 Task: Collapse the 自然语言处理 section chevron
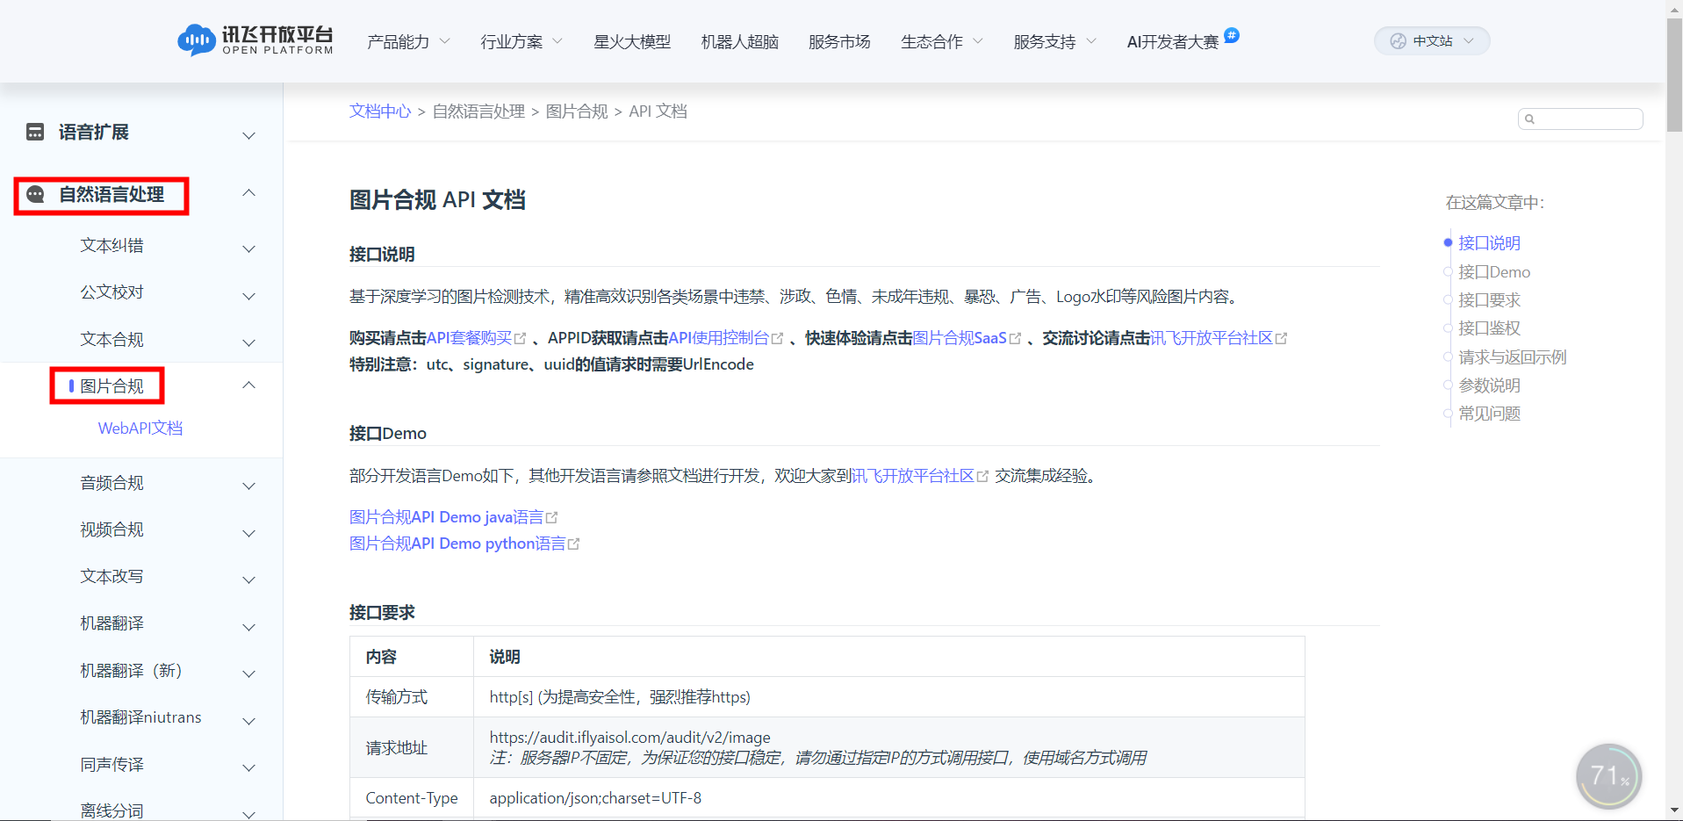pyautogui.click(x=249, y=192)
